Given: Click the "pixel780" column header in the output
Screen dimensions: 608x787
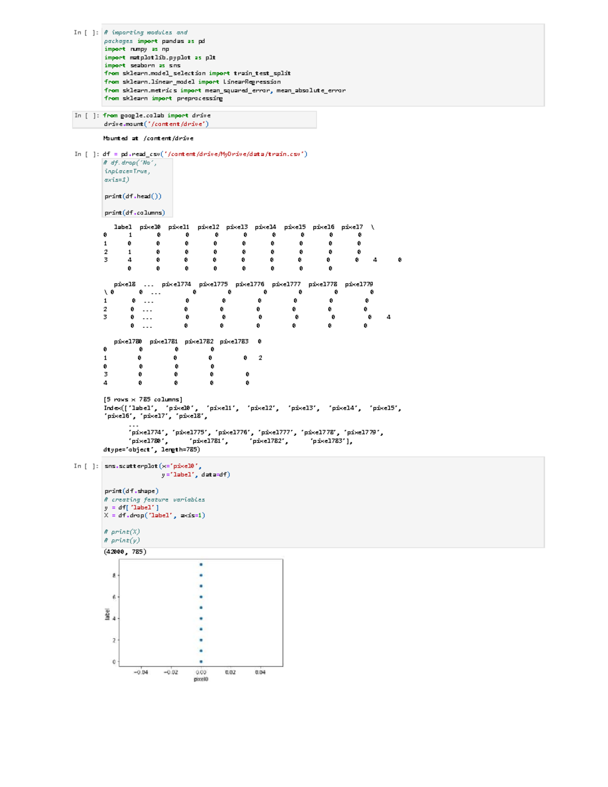Looking at the screenshot, I should pos(128,342).
